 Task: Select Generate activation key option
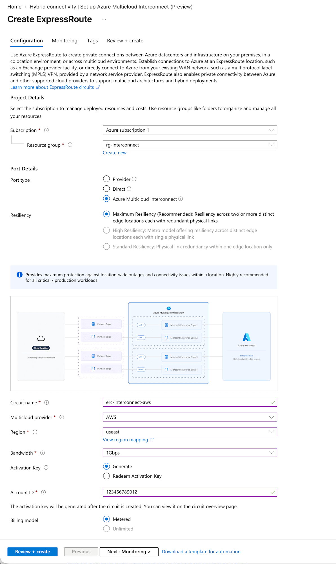[106, 466]
